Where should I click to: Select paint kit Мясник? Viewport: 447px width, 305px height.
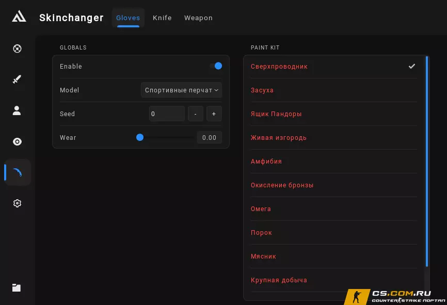click(333, 256)
